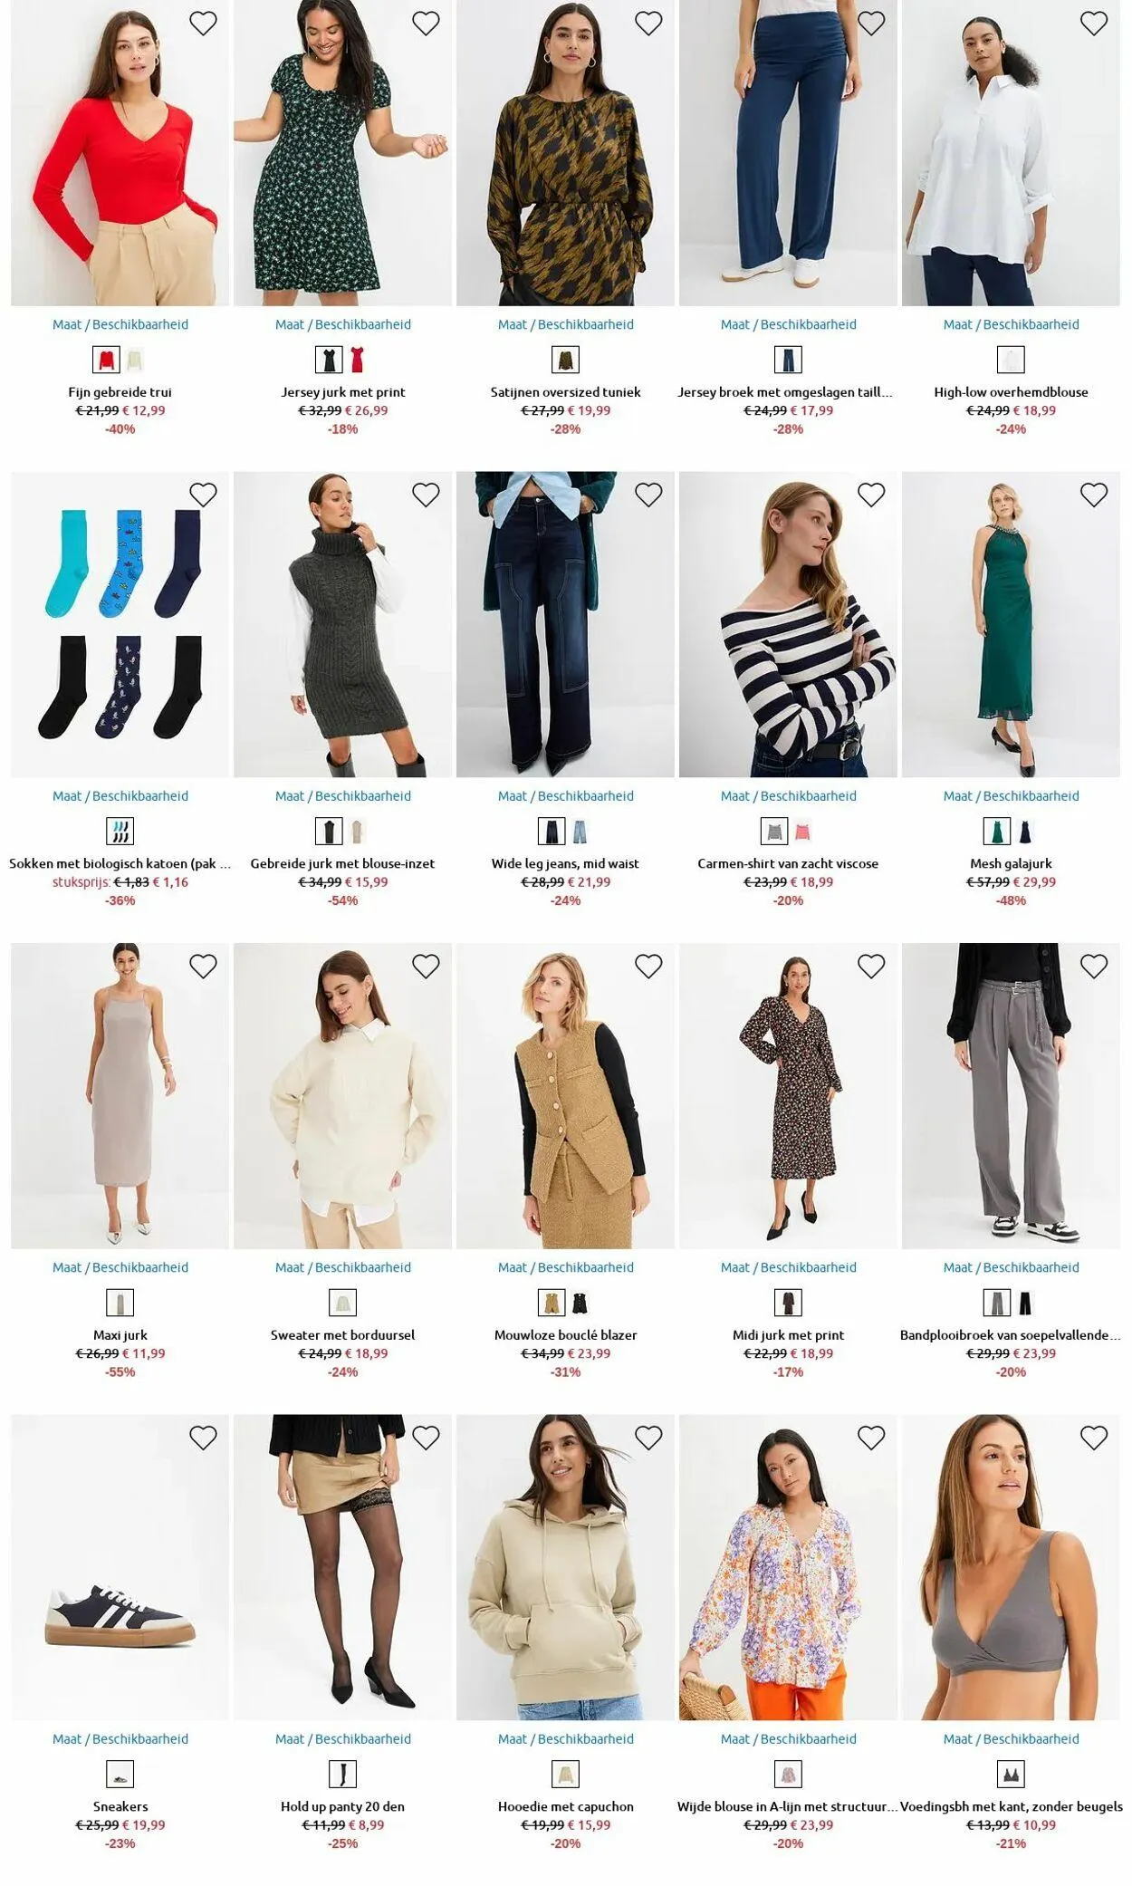
Task: Add the red Fijn gebreide trui to favorites
Action: 203,24
